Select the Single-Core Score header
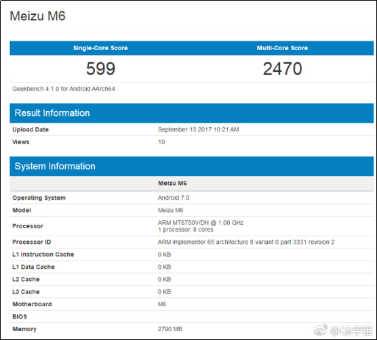Image resolution: width=377 pixels, height=340 pixels. coord(100,48)
